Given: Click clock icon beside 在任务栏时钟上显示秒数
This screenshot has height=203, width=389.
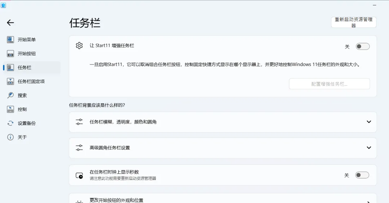Looking at the screenshot, I should (79, 176).
